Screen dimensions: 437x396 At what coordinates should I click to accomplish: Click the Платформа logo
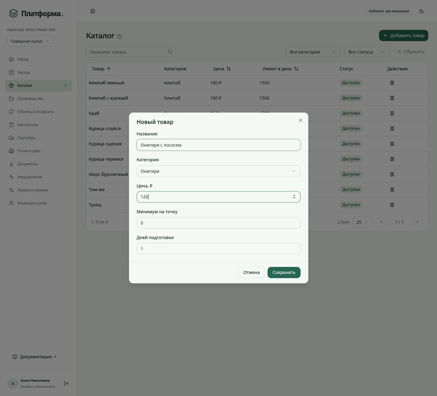click(x=36, y=14)
